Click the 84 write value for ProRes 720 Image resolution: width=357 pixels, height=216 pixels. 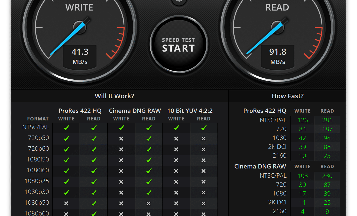click(303, 129)
